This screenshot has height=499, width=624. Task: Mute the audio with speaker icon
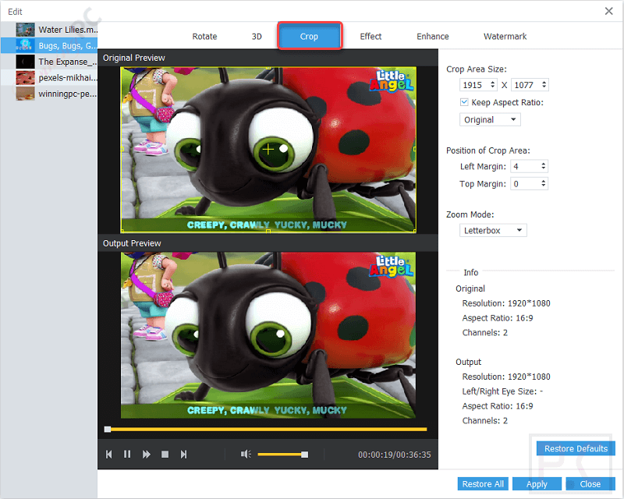[246, 454]
